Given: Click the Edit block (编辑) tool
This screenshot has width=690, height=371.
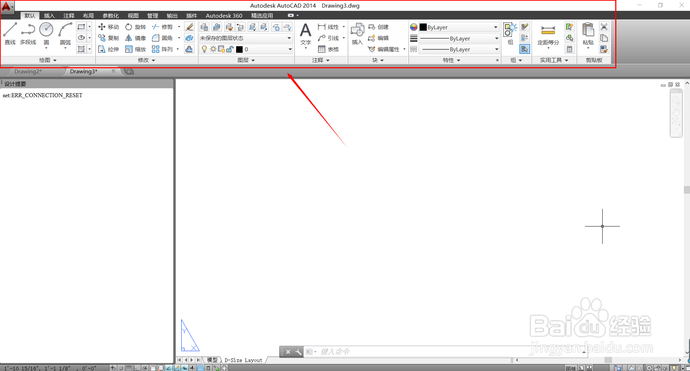Looking at the screenshot, I should pos(378,38).
